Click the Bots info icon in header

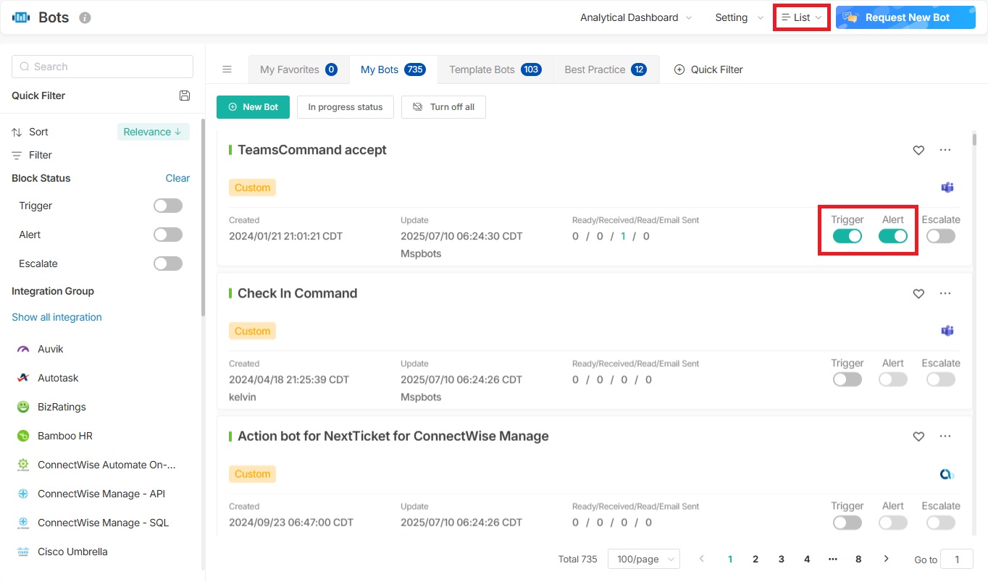(85, 17)
